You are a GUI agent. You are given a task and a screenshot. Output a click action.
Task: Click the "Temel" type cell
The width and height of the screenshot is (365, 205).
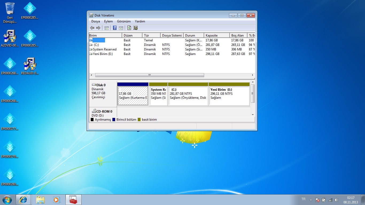tap(148, 40)
